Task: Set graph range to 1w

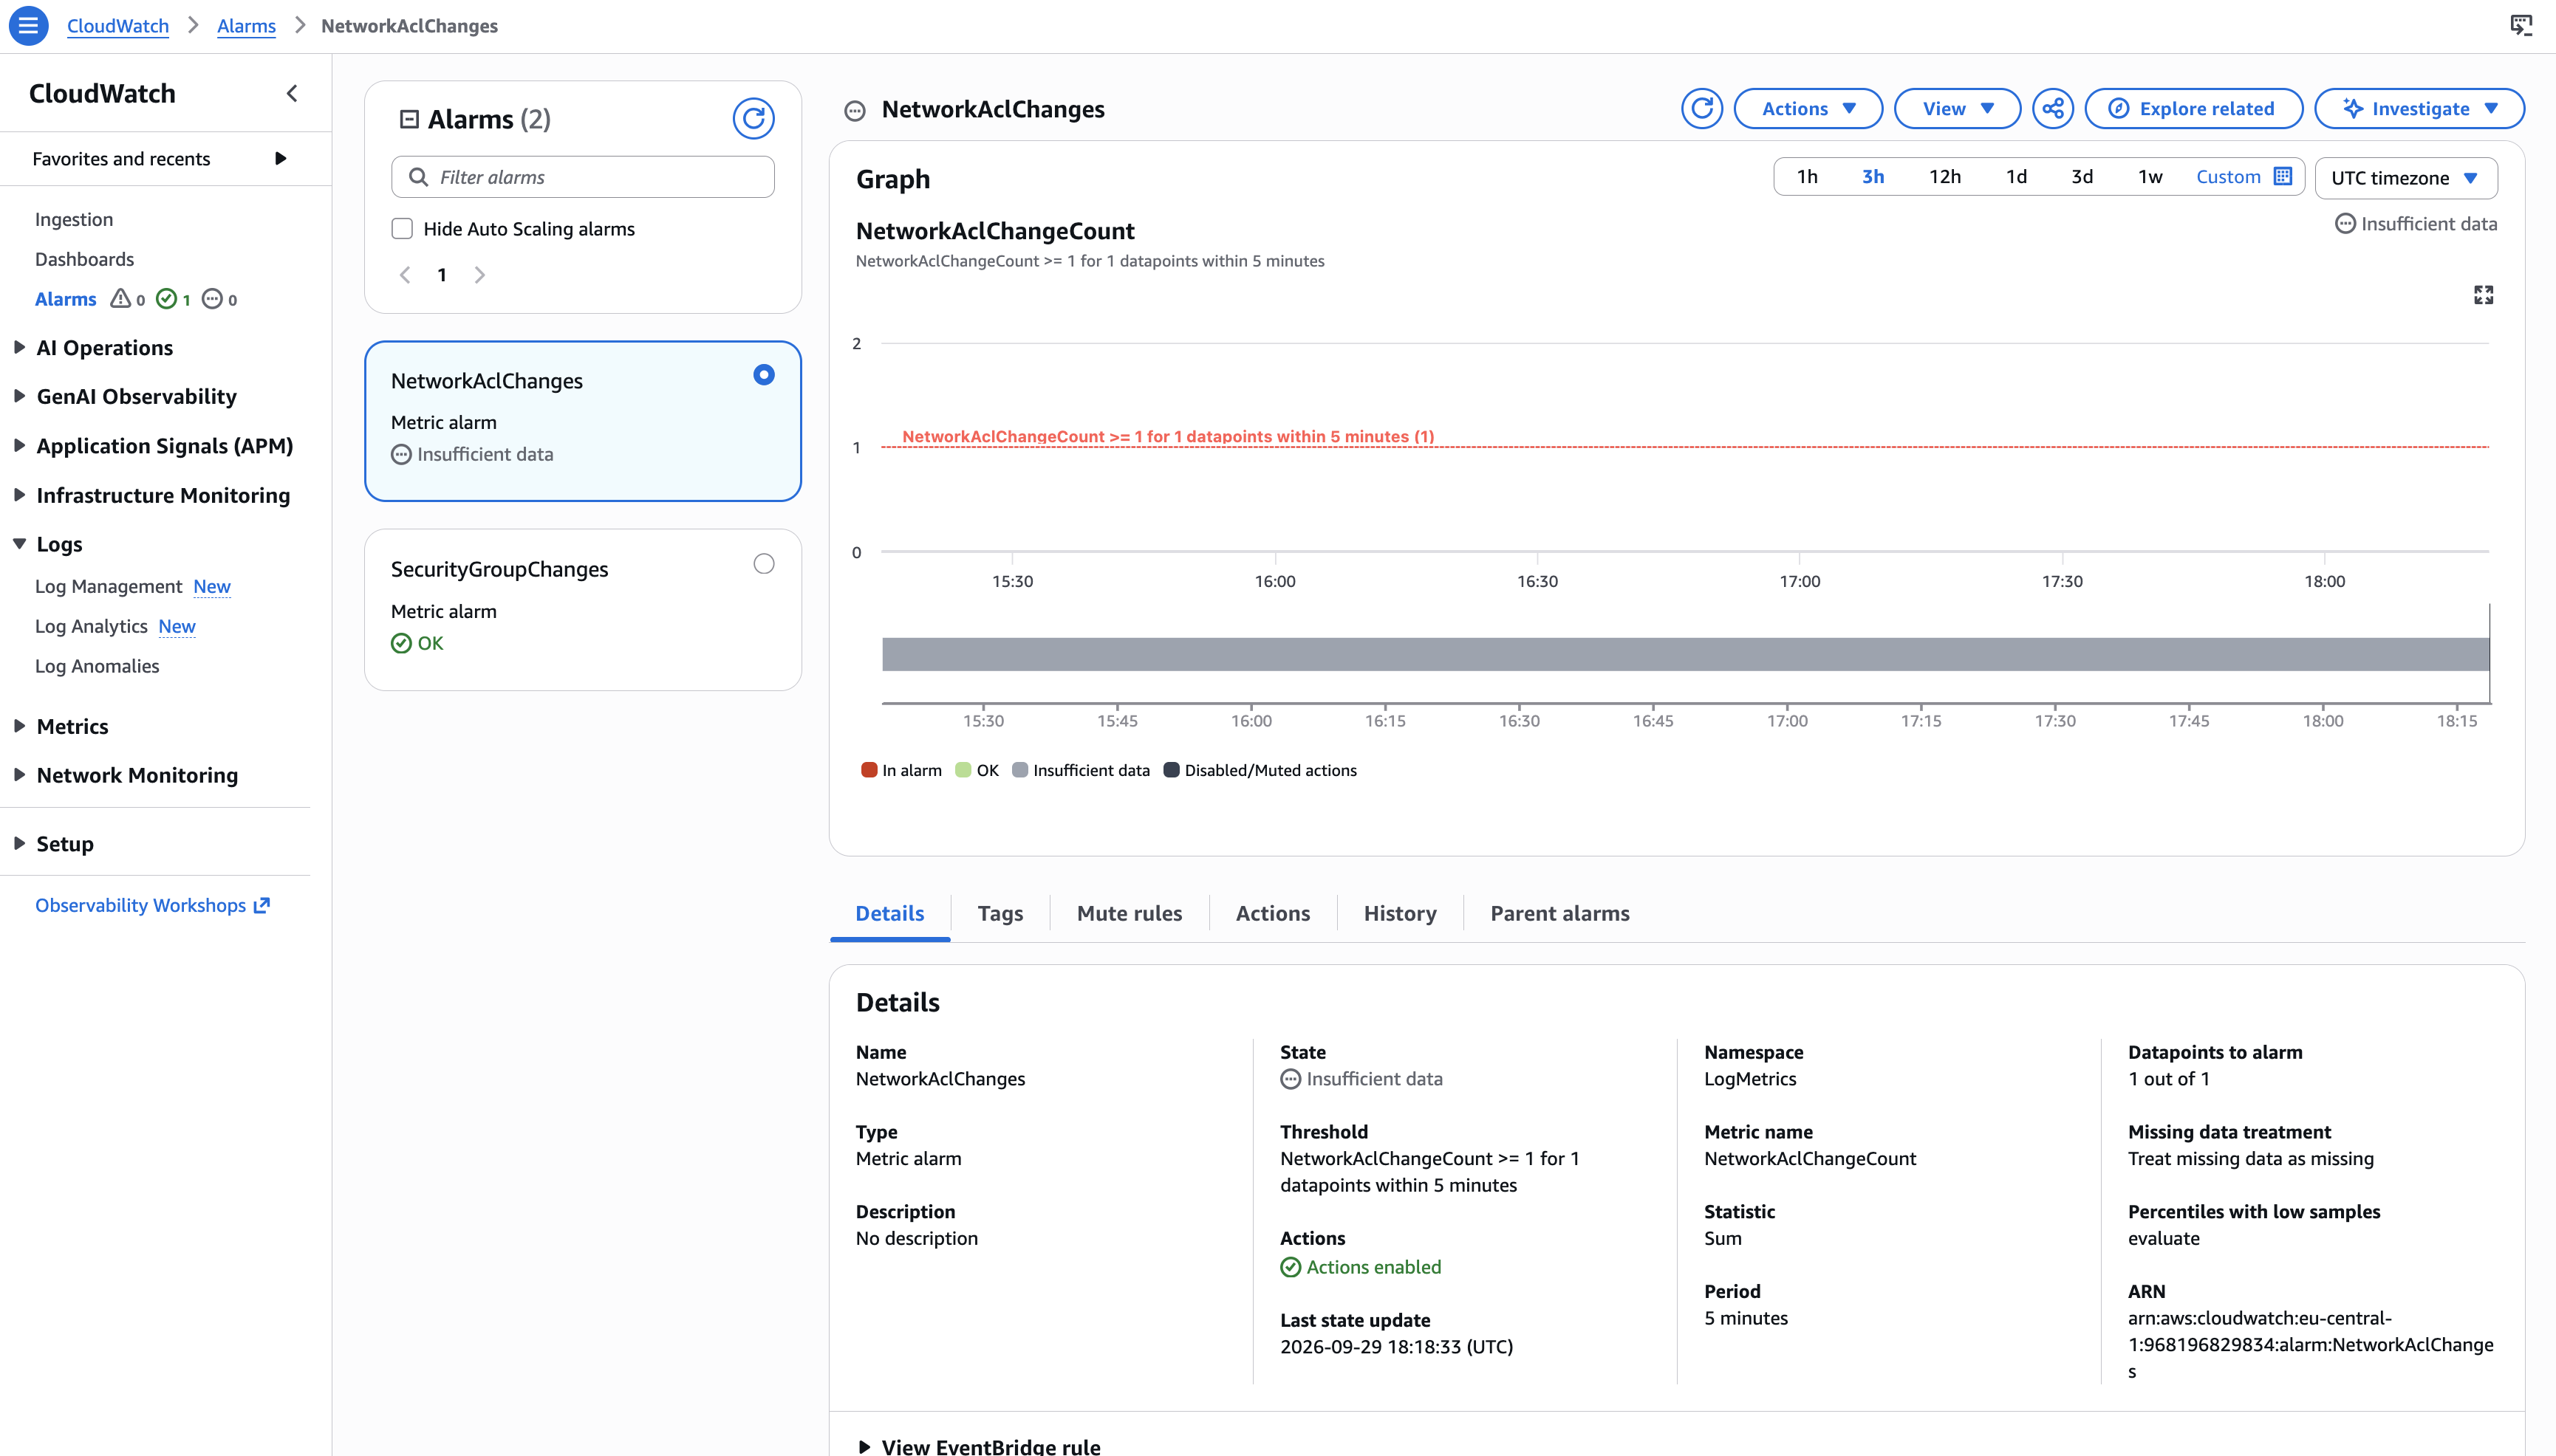Action: 2150,176
